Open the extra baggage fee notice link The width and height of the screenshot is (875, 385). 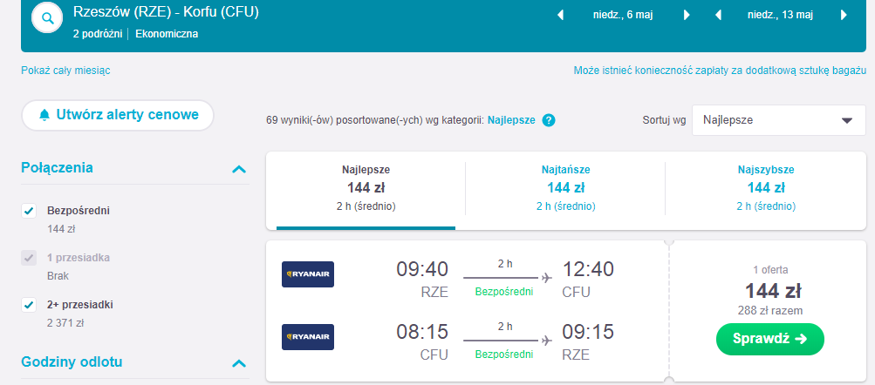(x=720, y=71)
